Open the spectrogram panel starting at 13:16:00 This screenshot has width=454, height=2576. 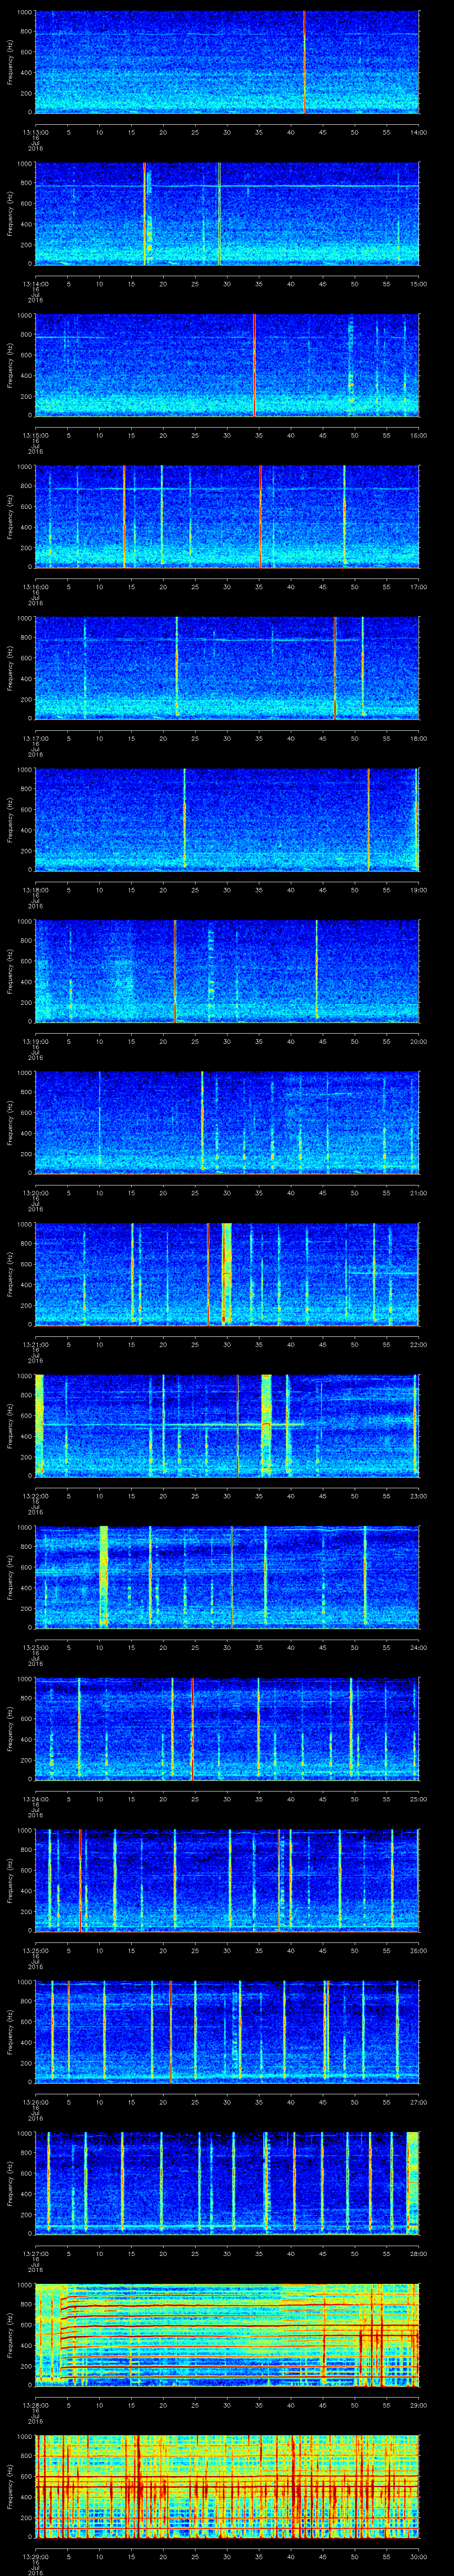click(x=227, y=517)
